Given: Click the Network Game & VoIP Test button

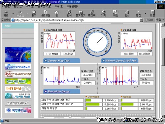Looking at the screenshot, I should [119, 61].
